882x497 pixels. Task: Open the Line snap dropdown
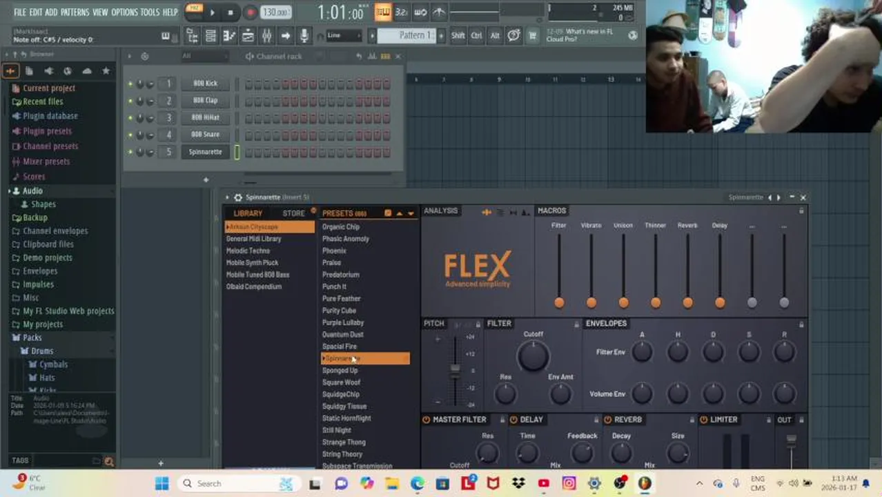coord(344,35)
